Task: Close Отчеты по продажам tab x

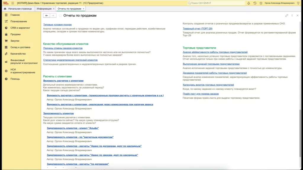Action: point(83,9)
